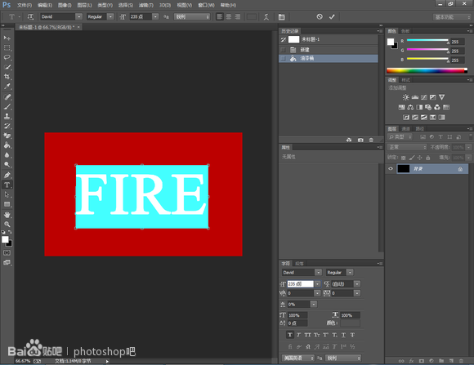
Task: Click the text color swatch in Character panel
Action: point(350,323)
